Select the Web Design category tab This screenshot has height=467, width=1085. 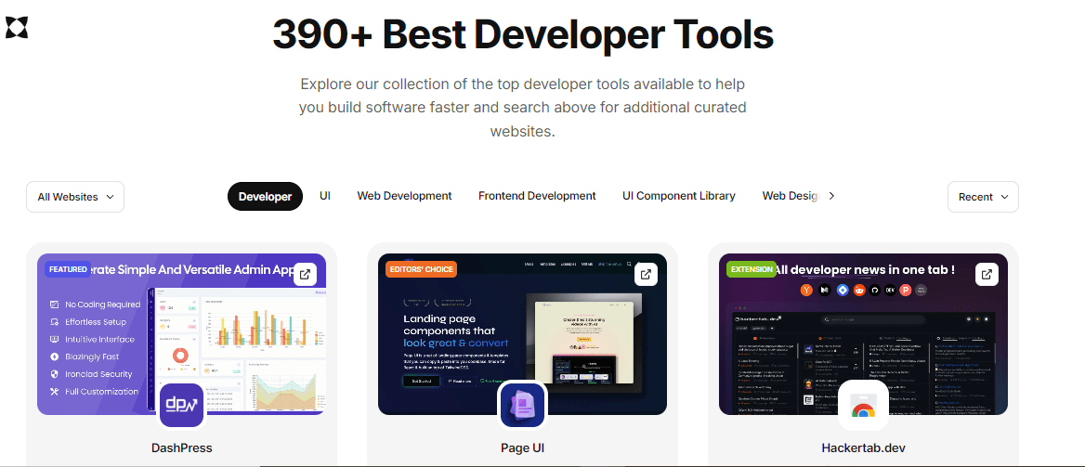pyautogui.click(x=791, y=196)
